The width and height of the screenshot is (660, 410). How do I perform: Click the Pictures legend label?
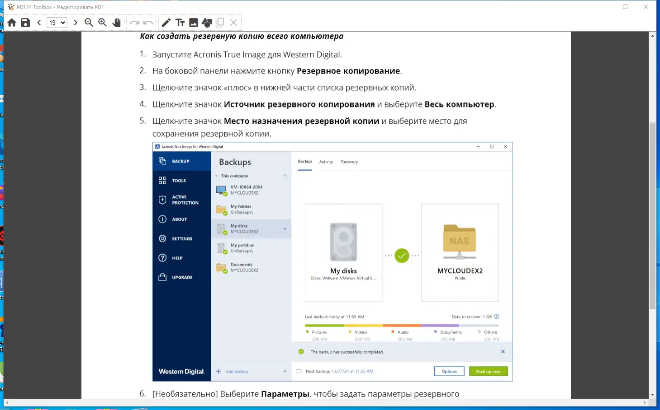coord(319,332)
